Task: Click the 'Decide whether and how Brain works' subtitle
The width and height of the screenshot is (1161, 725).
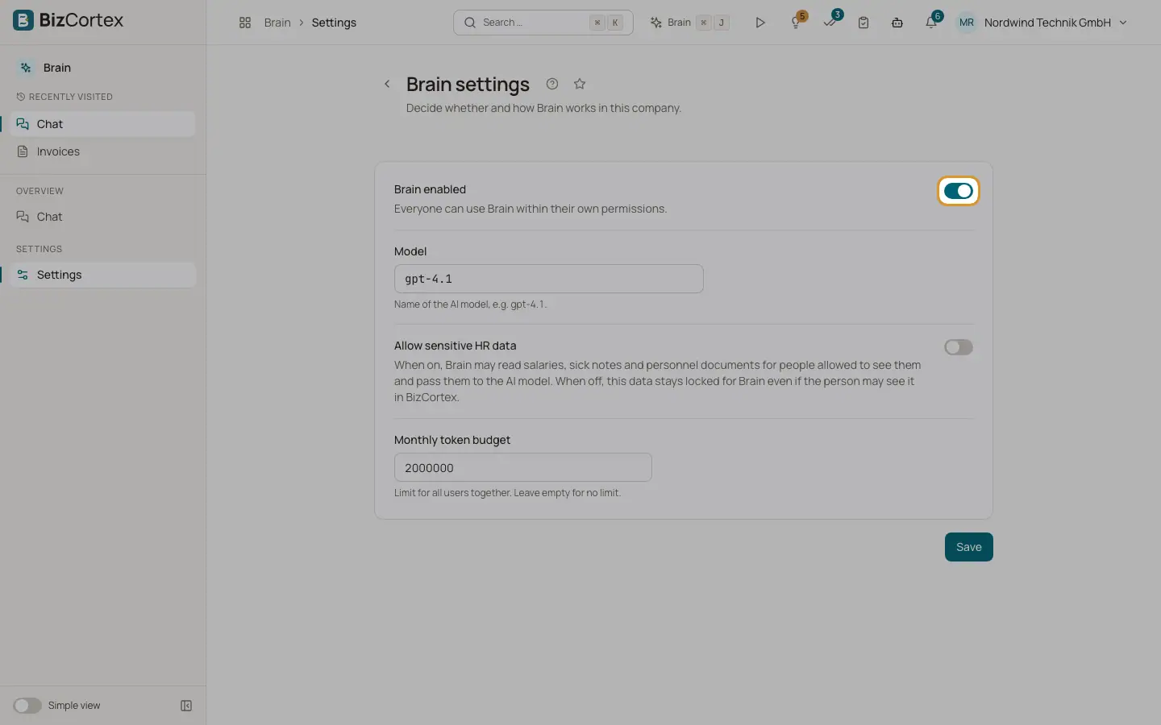Action: point(543,108)
